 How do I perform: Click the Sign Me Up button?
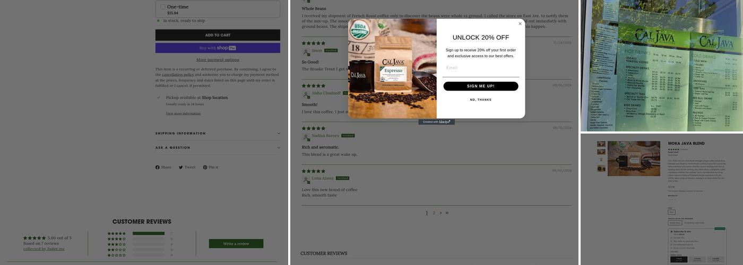[481, 86]
